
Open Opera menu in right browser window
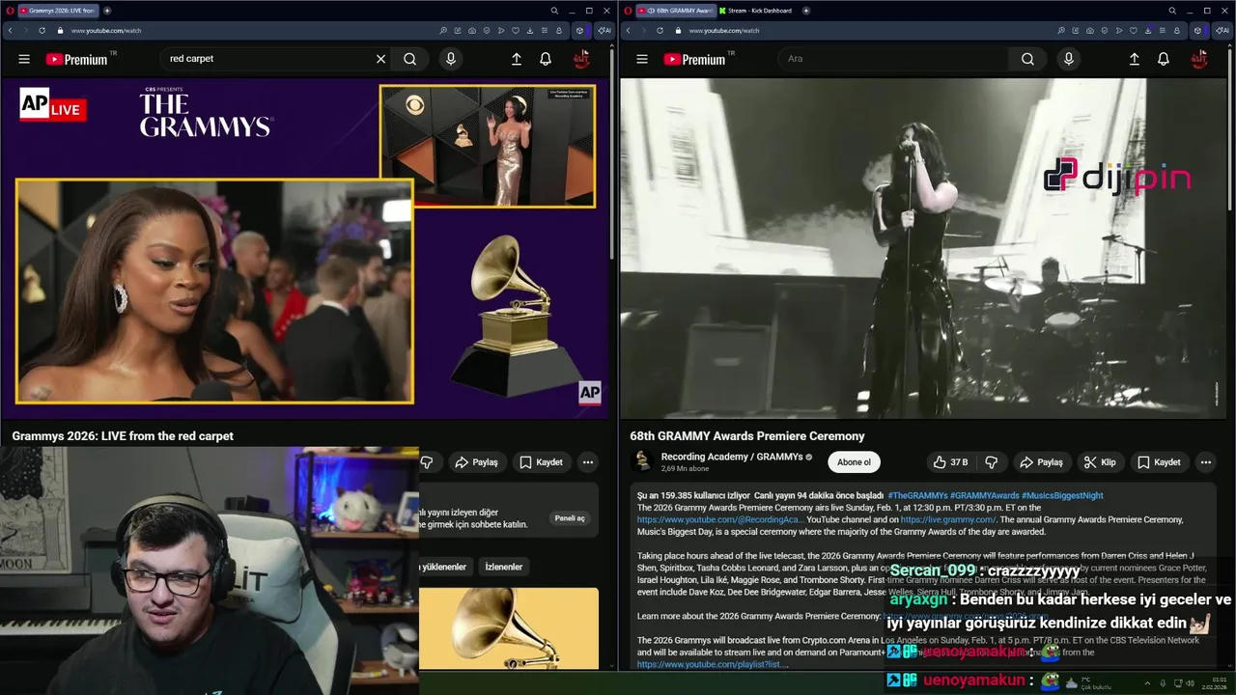point(629,11)
